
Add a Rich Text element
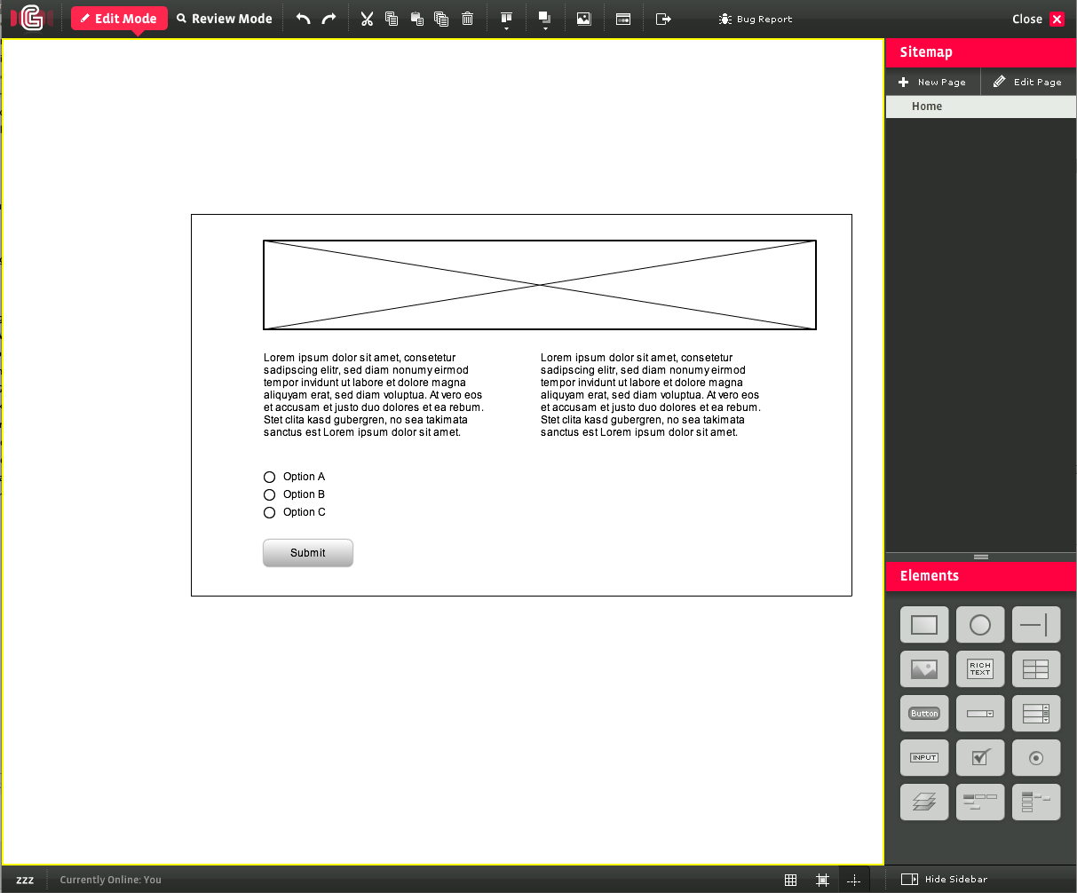[x=980, y=669]
